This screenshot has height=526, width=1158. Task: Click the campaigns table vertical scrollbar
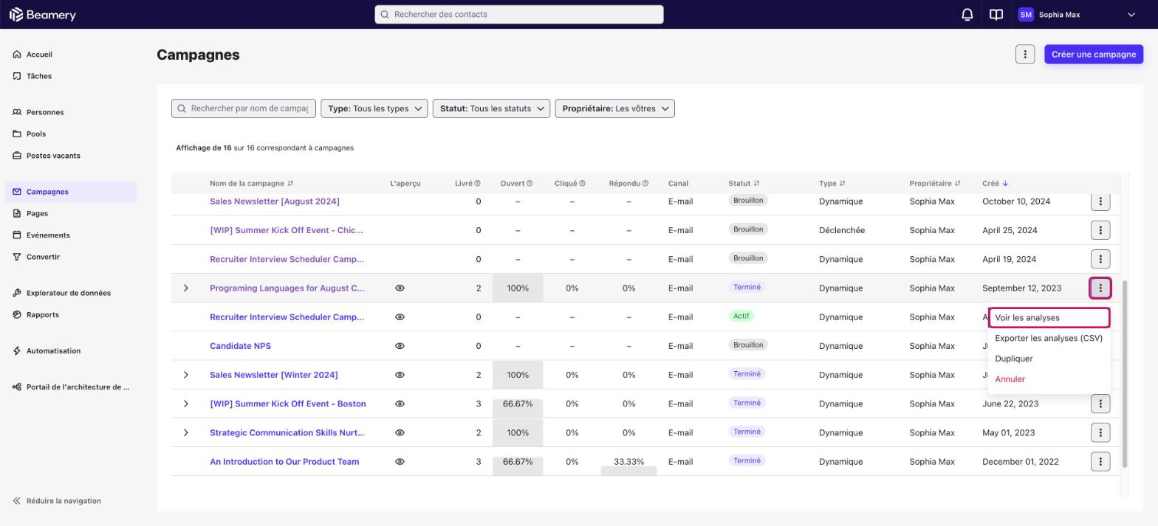pyautogui.click(x=1125, y=373)
